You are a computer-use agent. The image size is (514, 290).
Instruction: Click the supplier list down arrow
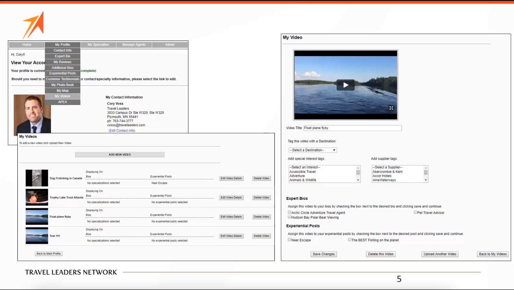coord(426,180)
